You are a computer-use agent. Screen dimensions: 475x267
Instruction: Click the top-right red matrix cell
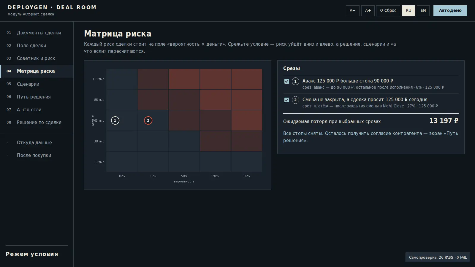247,79
